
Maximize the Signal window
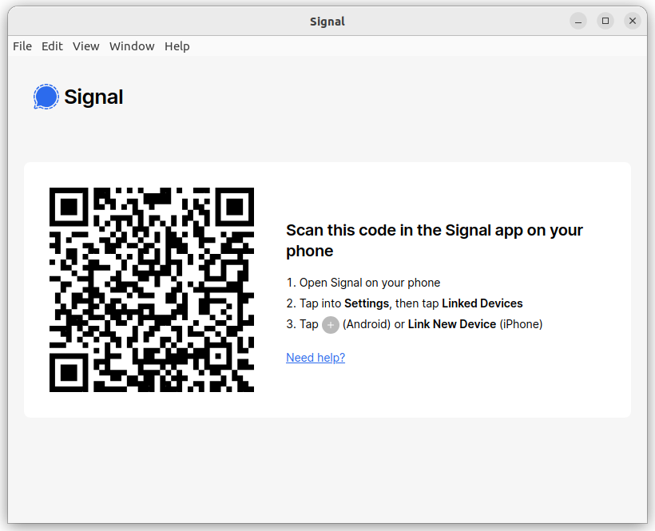coord(605,21)
